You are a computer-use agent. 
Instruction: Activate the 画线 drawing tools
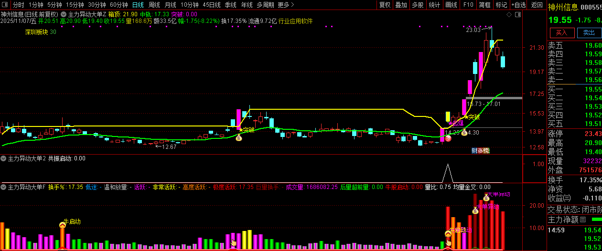pos(451,5)
